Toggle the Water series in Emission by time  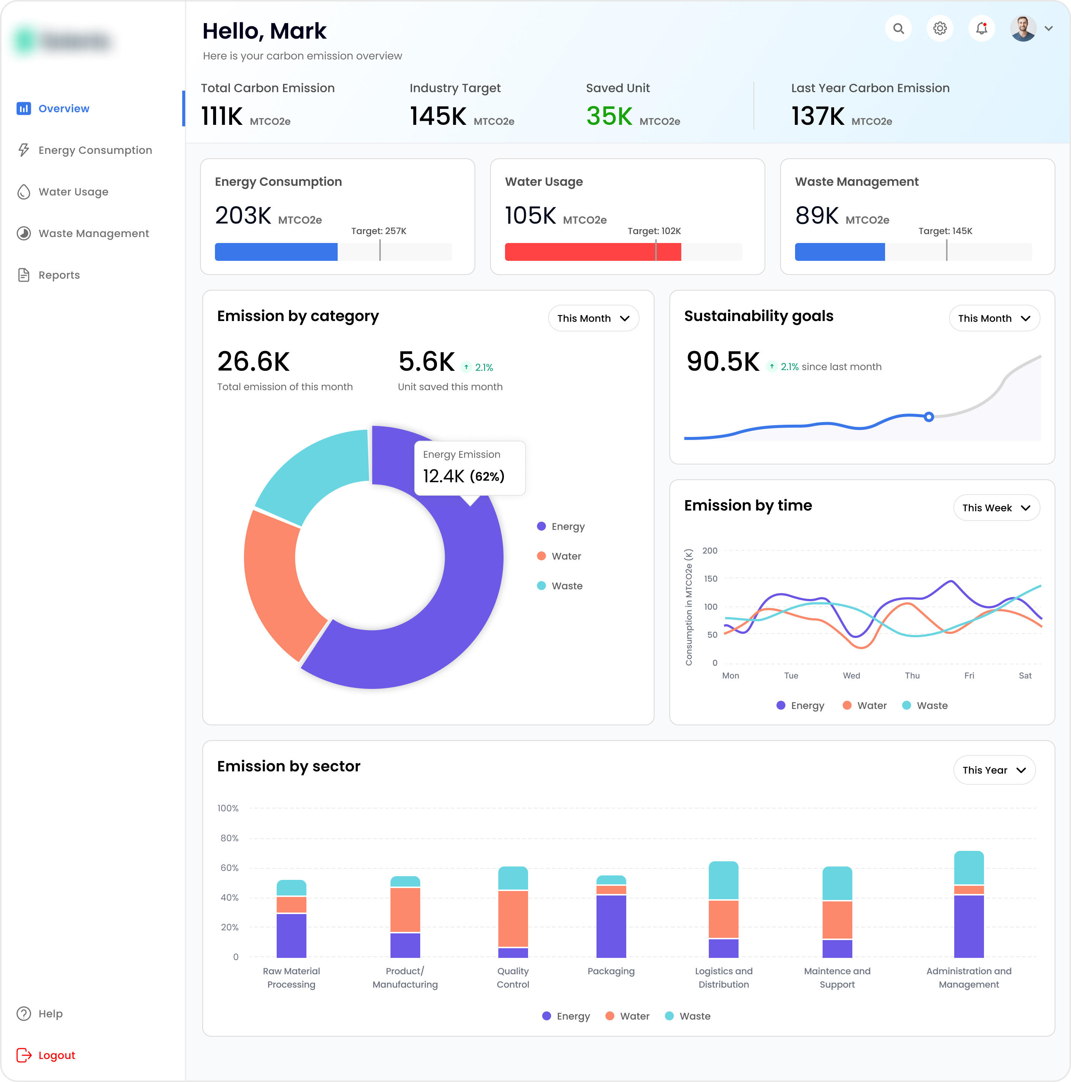[x=864, y=705]
